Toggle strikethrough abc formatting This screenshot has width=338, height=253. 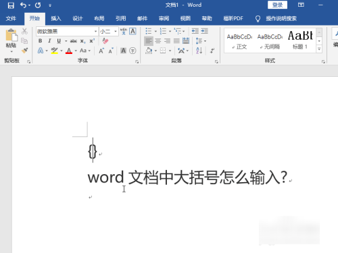coord(74,41)
